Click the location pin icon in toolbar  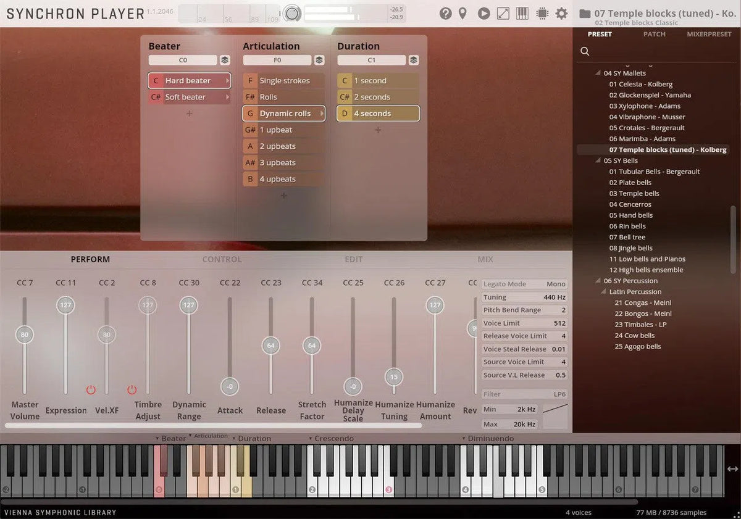coord(463,13)
